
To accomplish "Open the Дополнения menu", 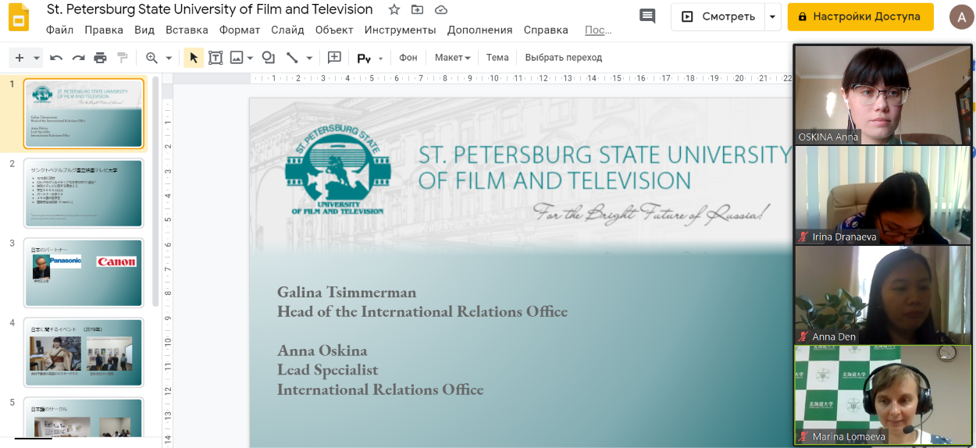I will 480,30.
